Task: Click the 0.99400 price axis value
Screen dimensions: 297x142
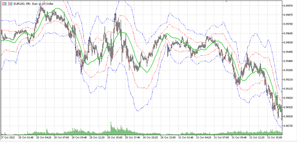Action: (x=289, y=61)
